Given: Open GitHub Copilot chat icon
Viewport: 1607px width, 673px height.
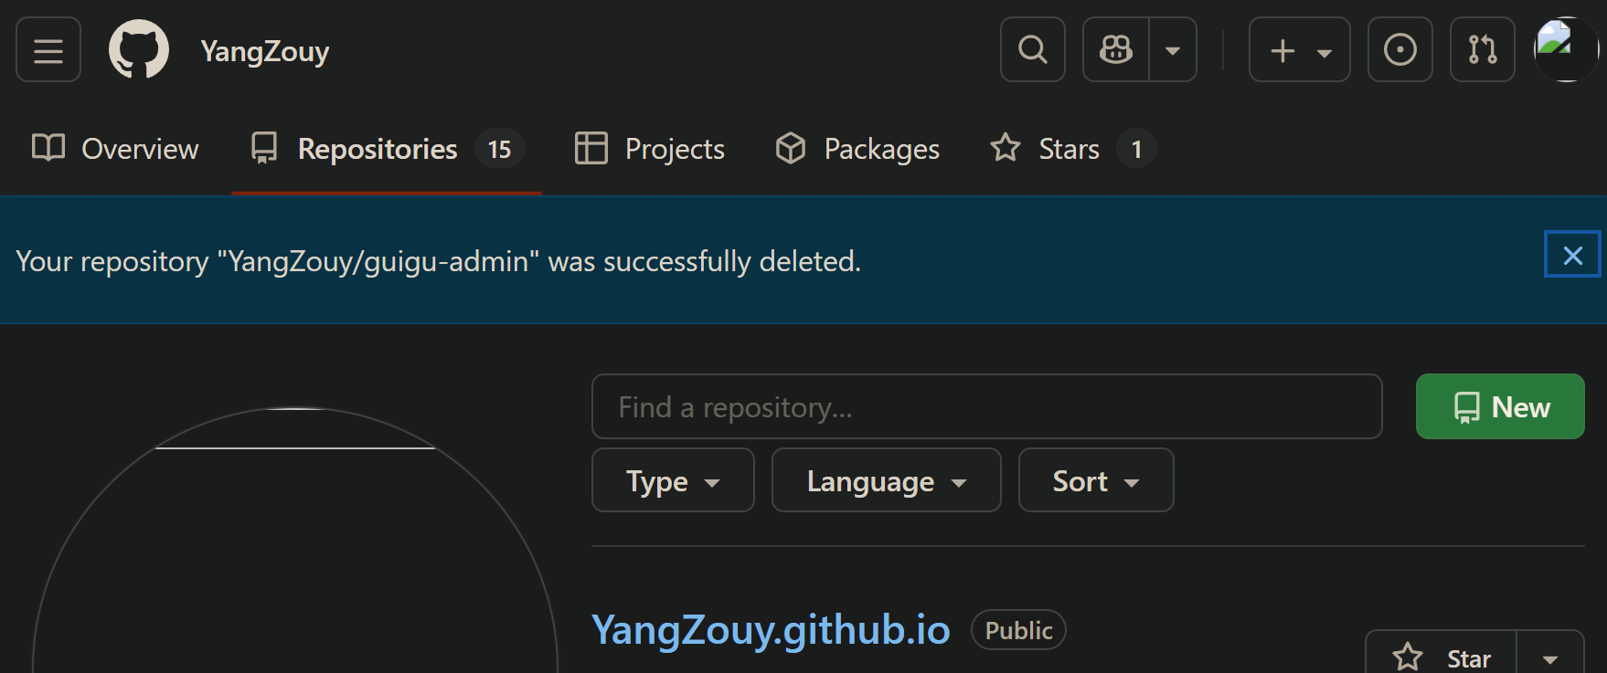Looking at the screenshot, I should pyautogui.click(x=1116, y=50).
